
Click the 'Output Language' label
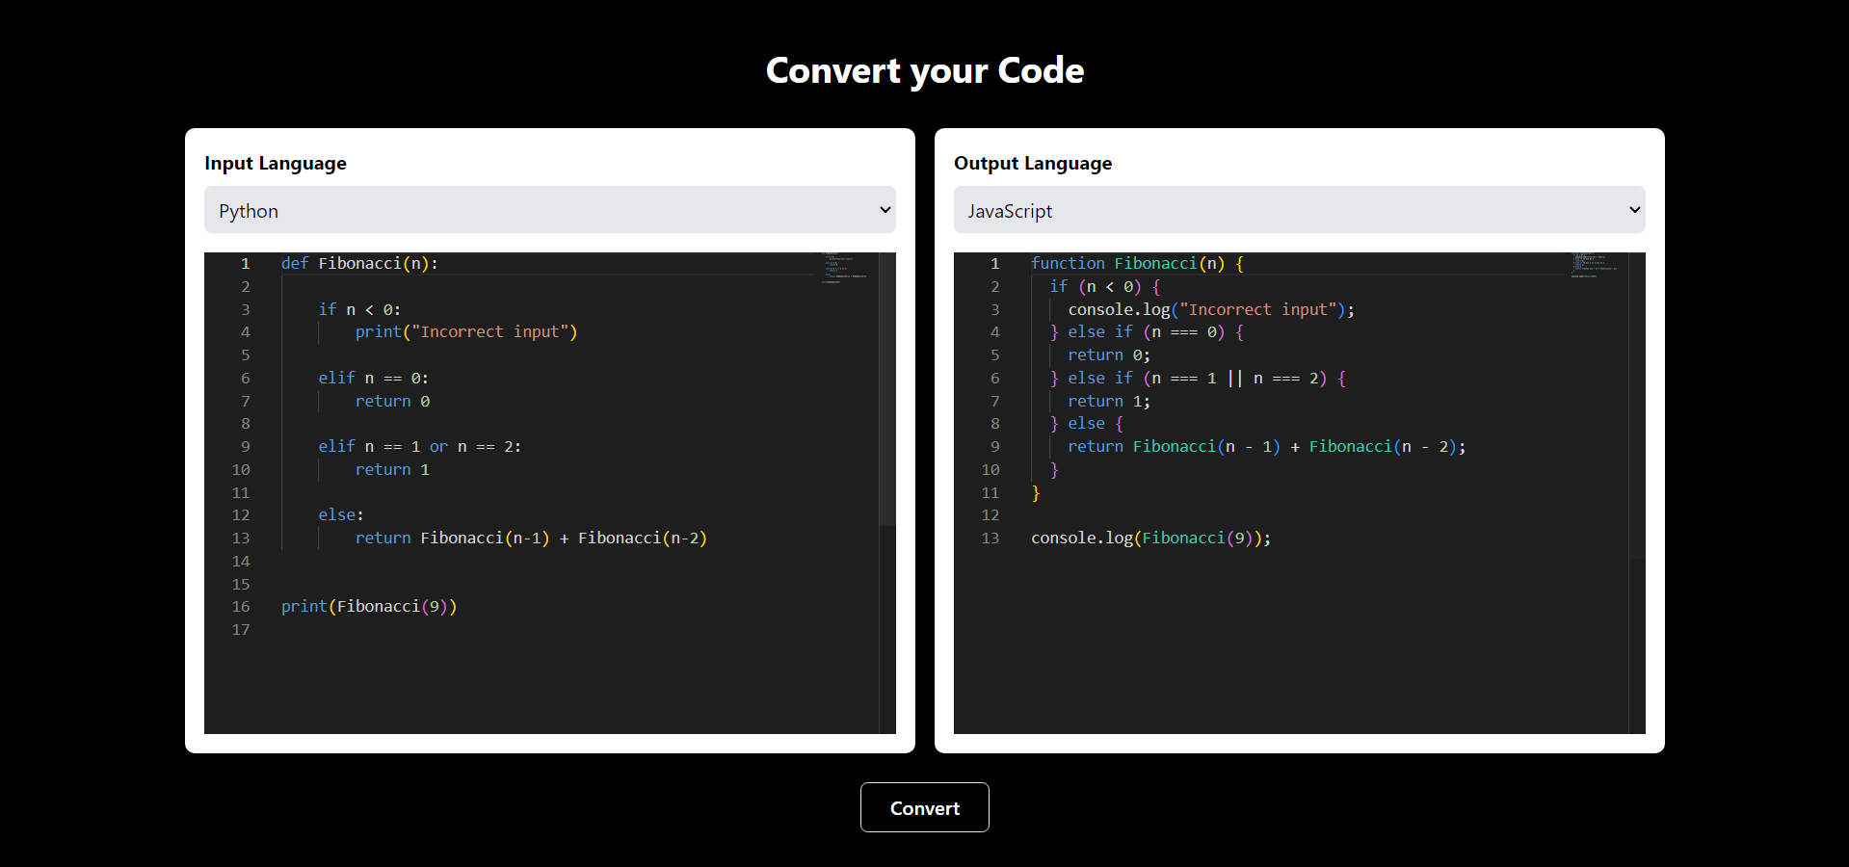coord(1032,164)
